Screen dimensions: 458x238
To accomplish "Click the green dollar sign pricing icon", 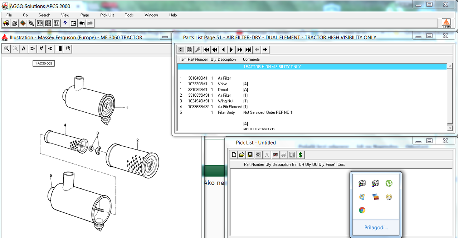I will [301, 155].
